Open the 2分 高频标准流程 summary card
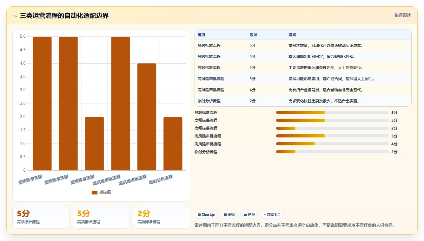Viewport: 424px width, 241px height. (161, 217)
